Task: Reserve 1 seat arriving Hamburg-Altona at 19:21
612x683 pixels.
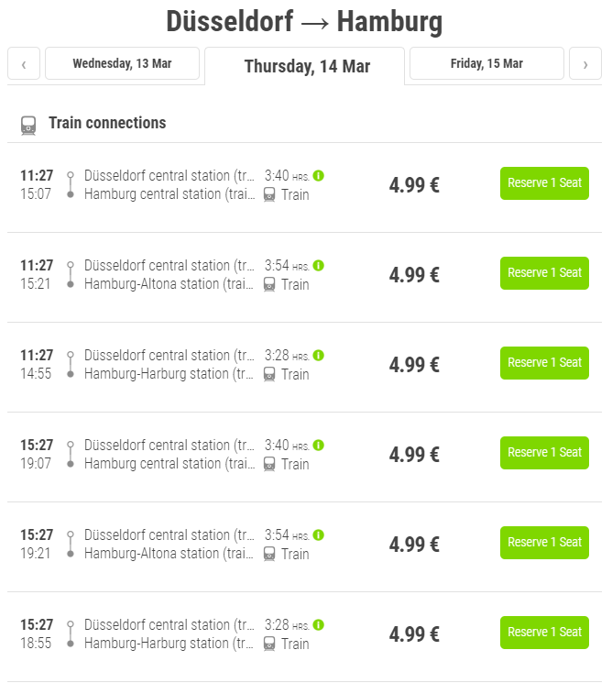Action: [544, 543]
